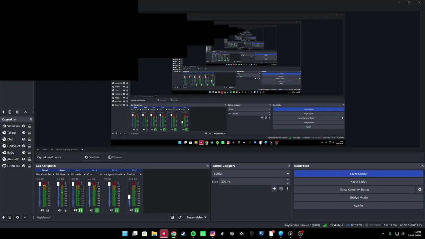Unlock the Hediye Ab source
Screen dimensions: 425x239
(29, 146)
